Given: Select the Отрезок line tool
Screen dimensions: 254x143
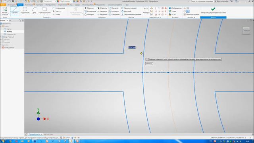Looking at the screenshot, I should pos(15,11).
